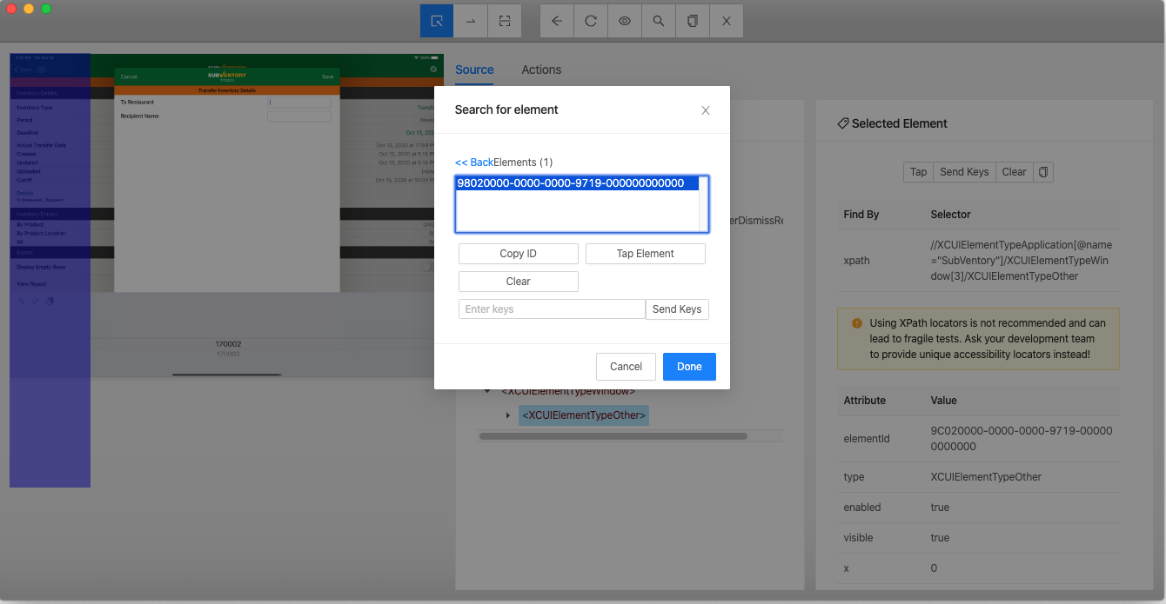Image resolution: width=1166 pixels, height=604 pixels.
Task: Copy XML source to clipboard icon
Action: point(693,21)
